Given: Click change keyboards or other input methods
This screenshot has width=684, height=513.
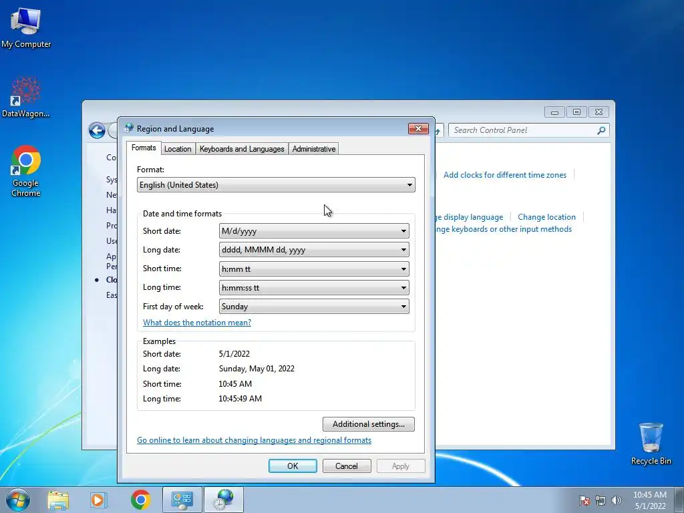Looking at the screenshot, I should [504, 229].
